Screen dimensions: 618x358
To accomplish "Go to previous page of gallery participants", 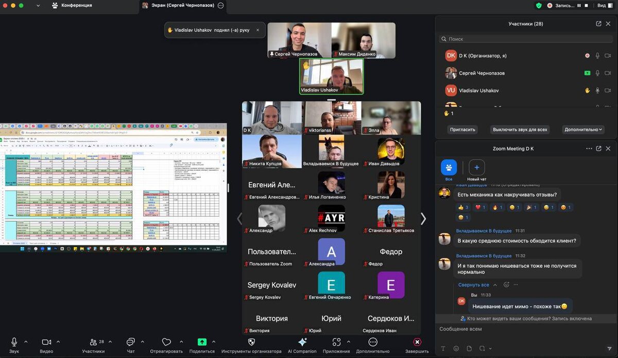I will 239,219.
